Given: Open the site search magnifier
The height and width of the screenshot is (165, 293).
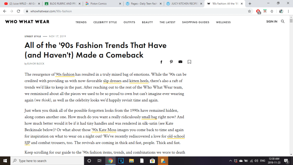Looking at the screenshot, I should tap(283, 22).
